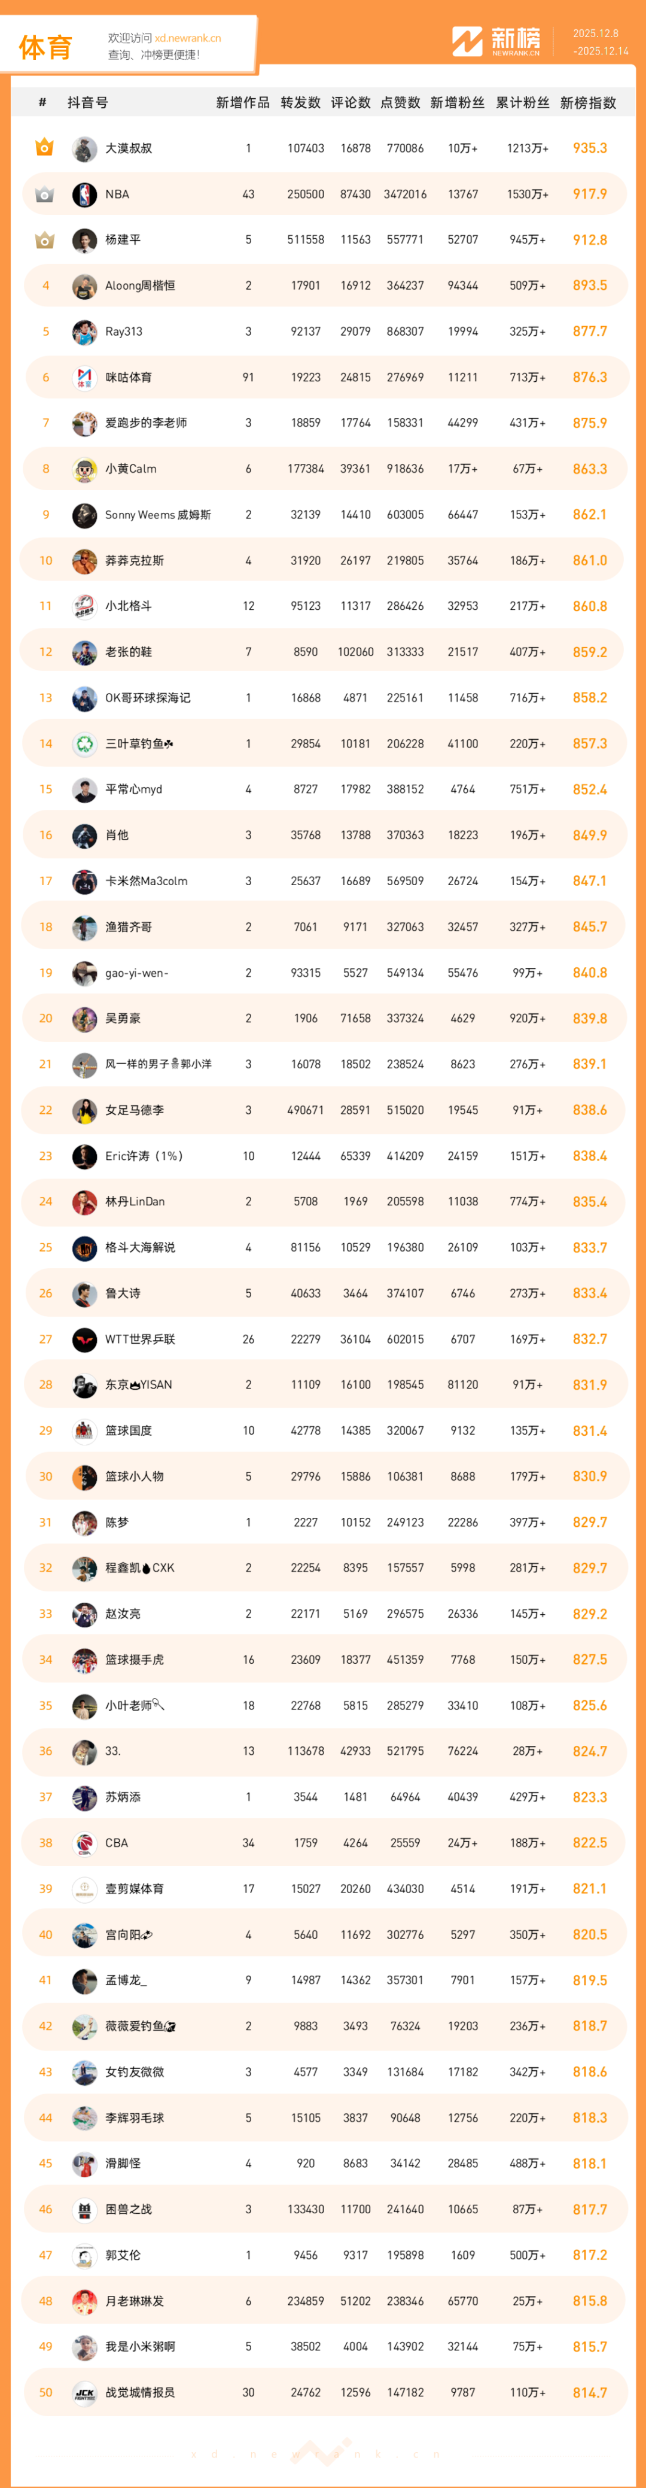Screen dimensions: 646x2488
Task: Click the bronze crown badge beside 杨建平
Action: 44,239
